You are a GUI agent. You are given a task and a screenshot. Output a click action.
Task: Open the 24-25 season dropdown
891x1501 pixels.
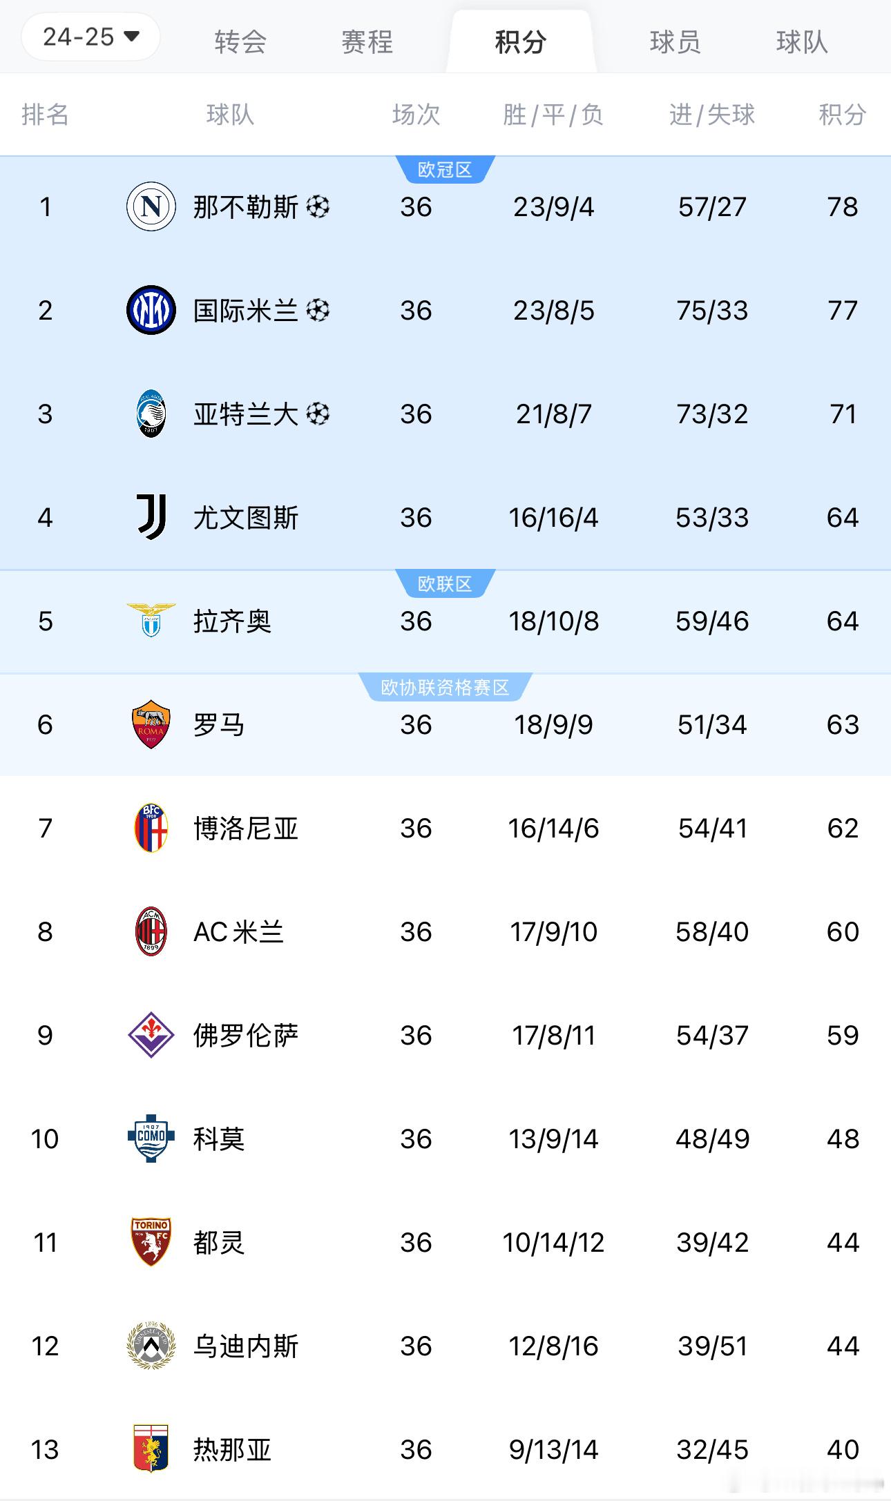point(90,37)
